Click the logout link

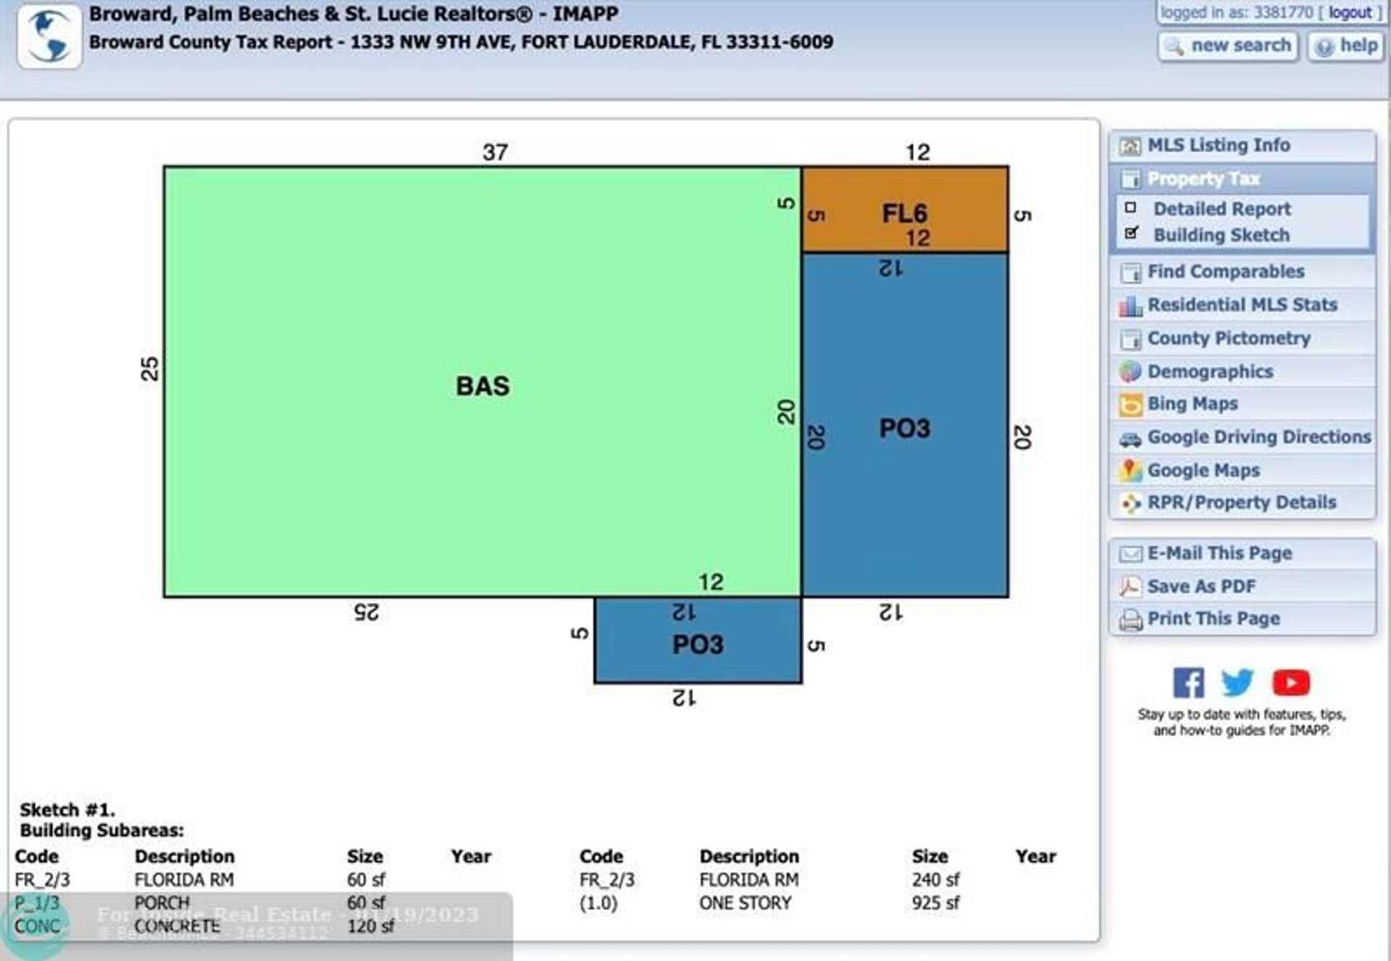pos(1350,13)
